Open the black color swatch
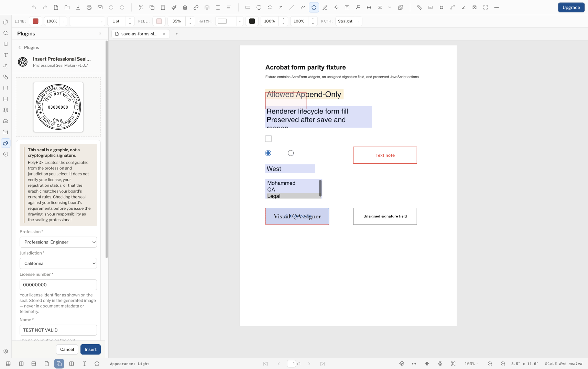This screenshot has width=588, height=369. [x=252, y=21]
